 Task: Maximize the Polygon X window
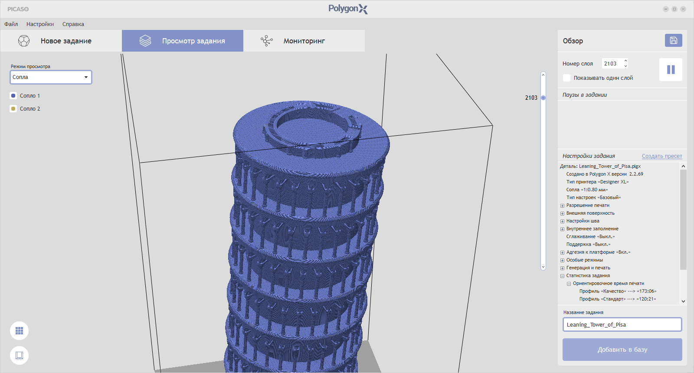click(x=674, y=9)
